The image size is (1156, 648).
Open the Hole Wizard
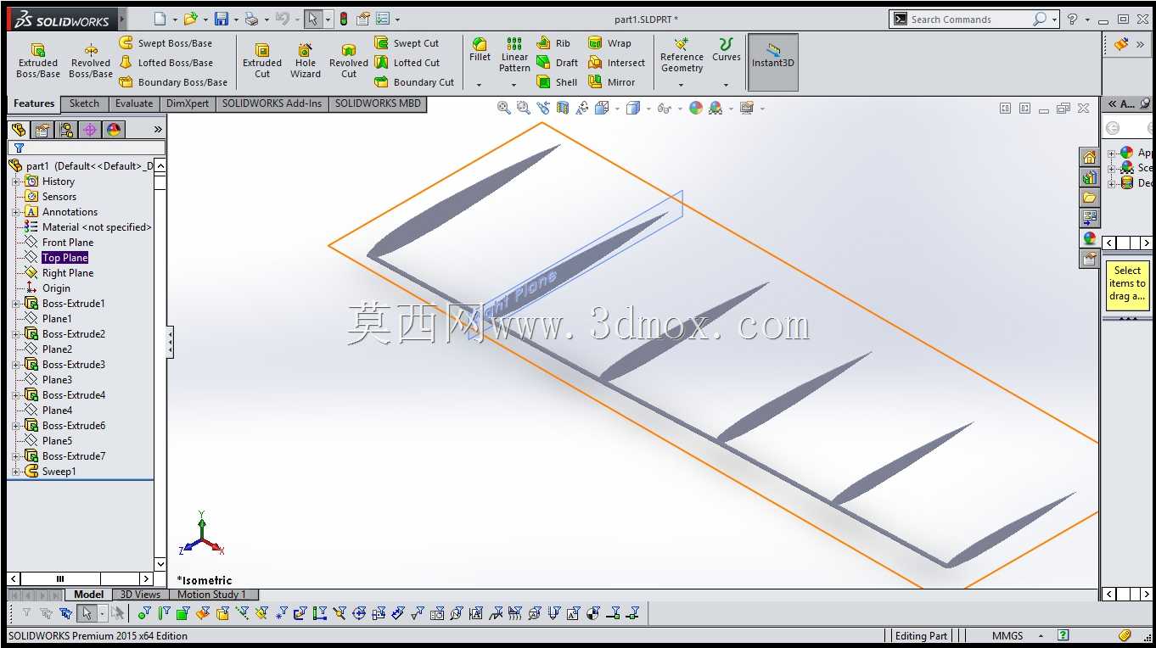pyautogui.click(x=306, y=61)
